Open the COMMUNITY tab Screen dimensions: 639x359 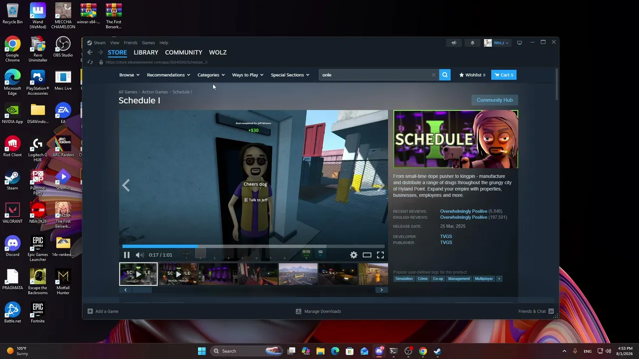(184, 52)
